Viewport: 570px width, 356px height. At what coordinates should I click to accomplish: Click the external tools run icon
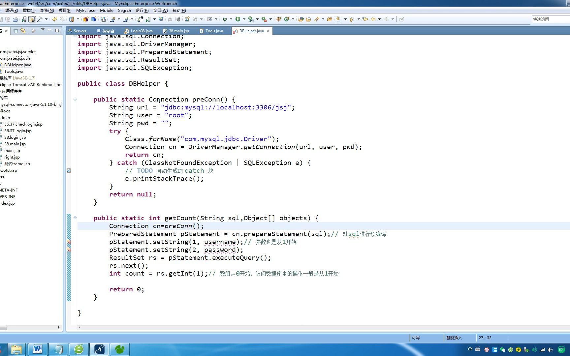pos(264,19)
